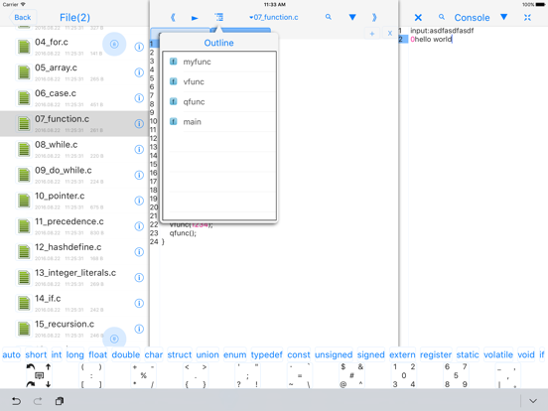Tap the left double-chevron panel toggle

point(173,17)
